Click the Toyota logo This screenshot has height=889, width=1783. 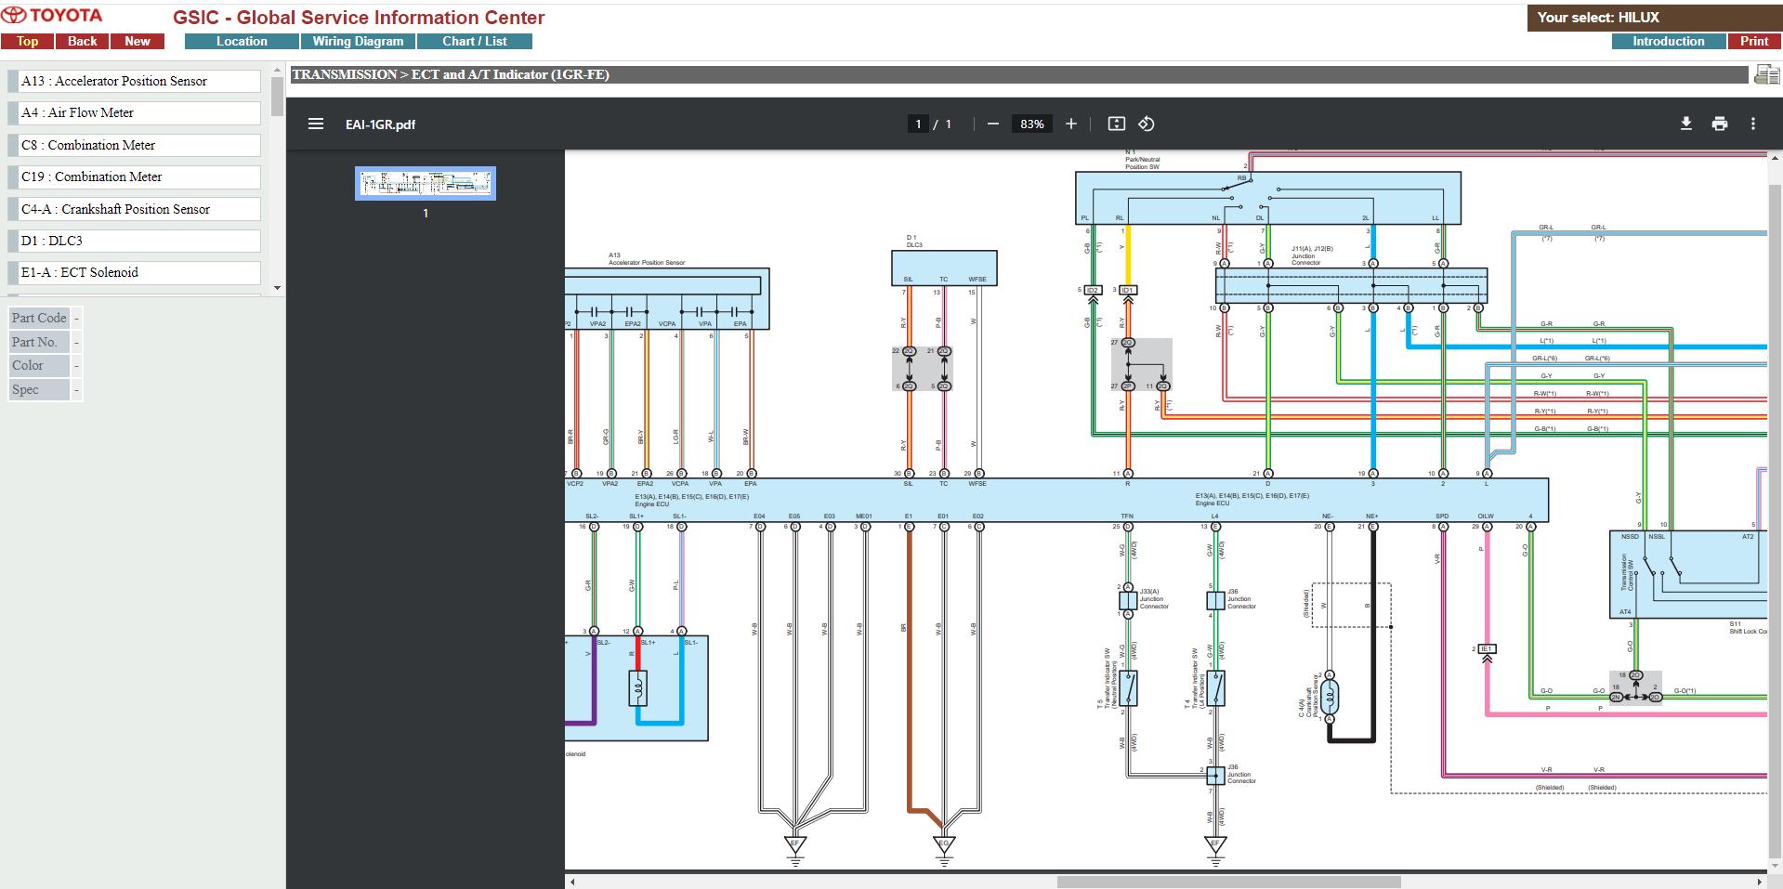coord(52,16)
